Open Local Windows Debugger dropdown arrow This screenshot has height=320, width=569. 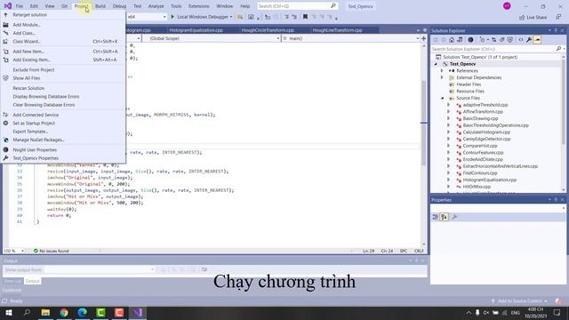click(x=231, y=17)
